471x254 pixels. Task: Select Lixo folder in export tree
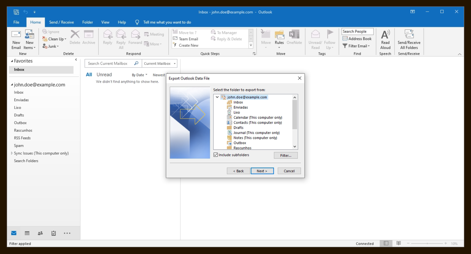(x=237, y=113)
